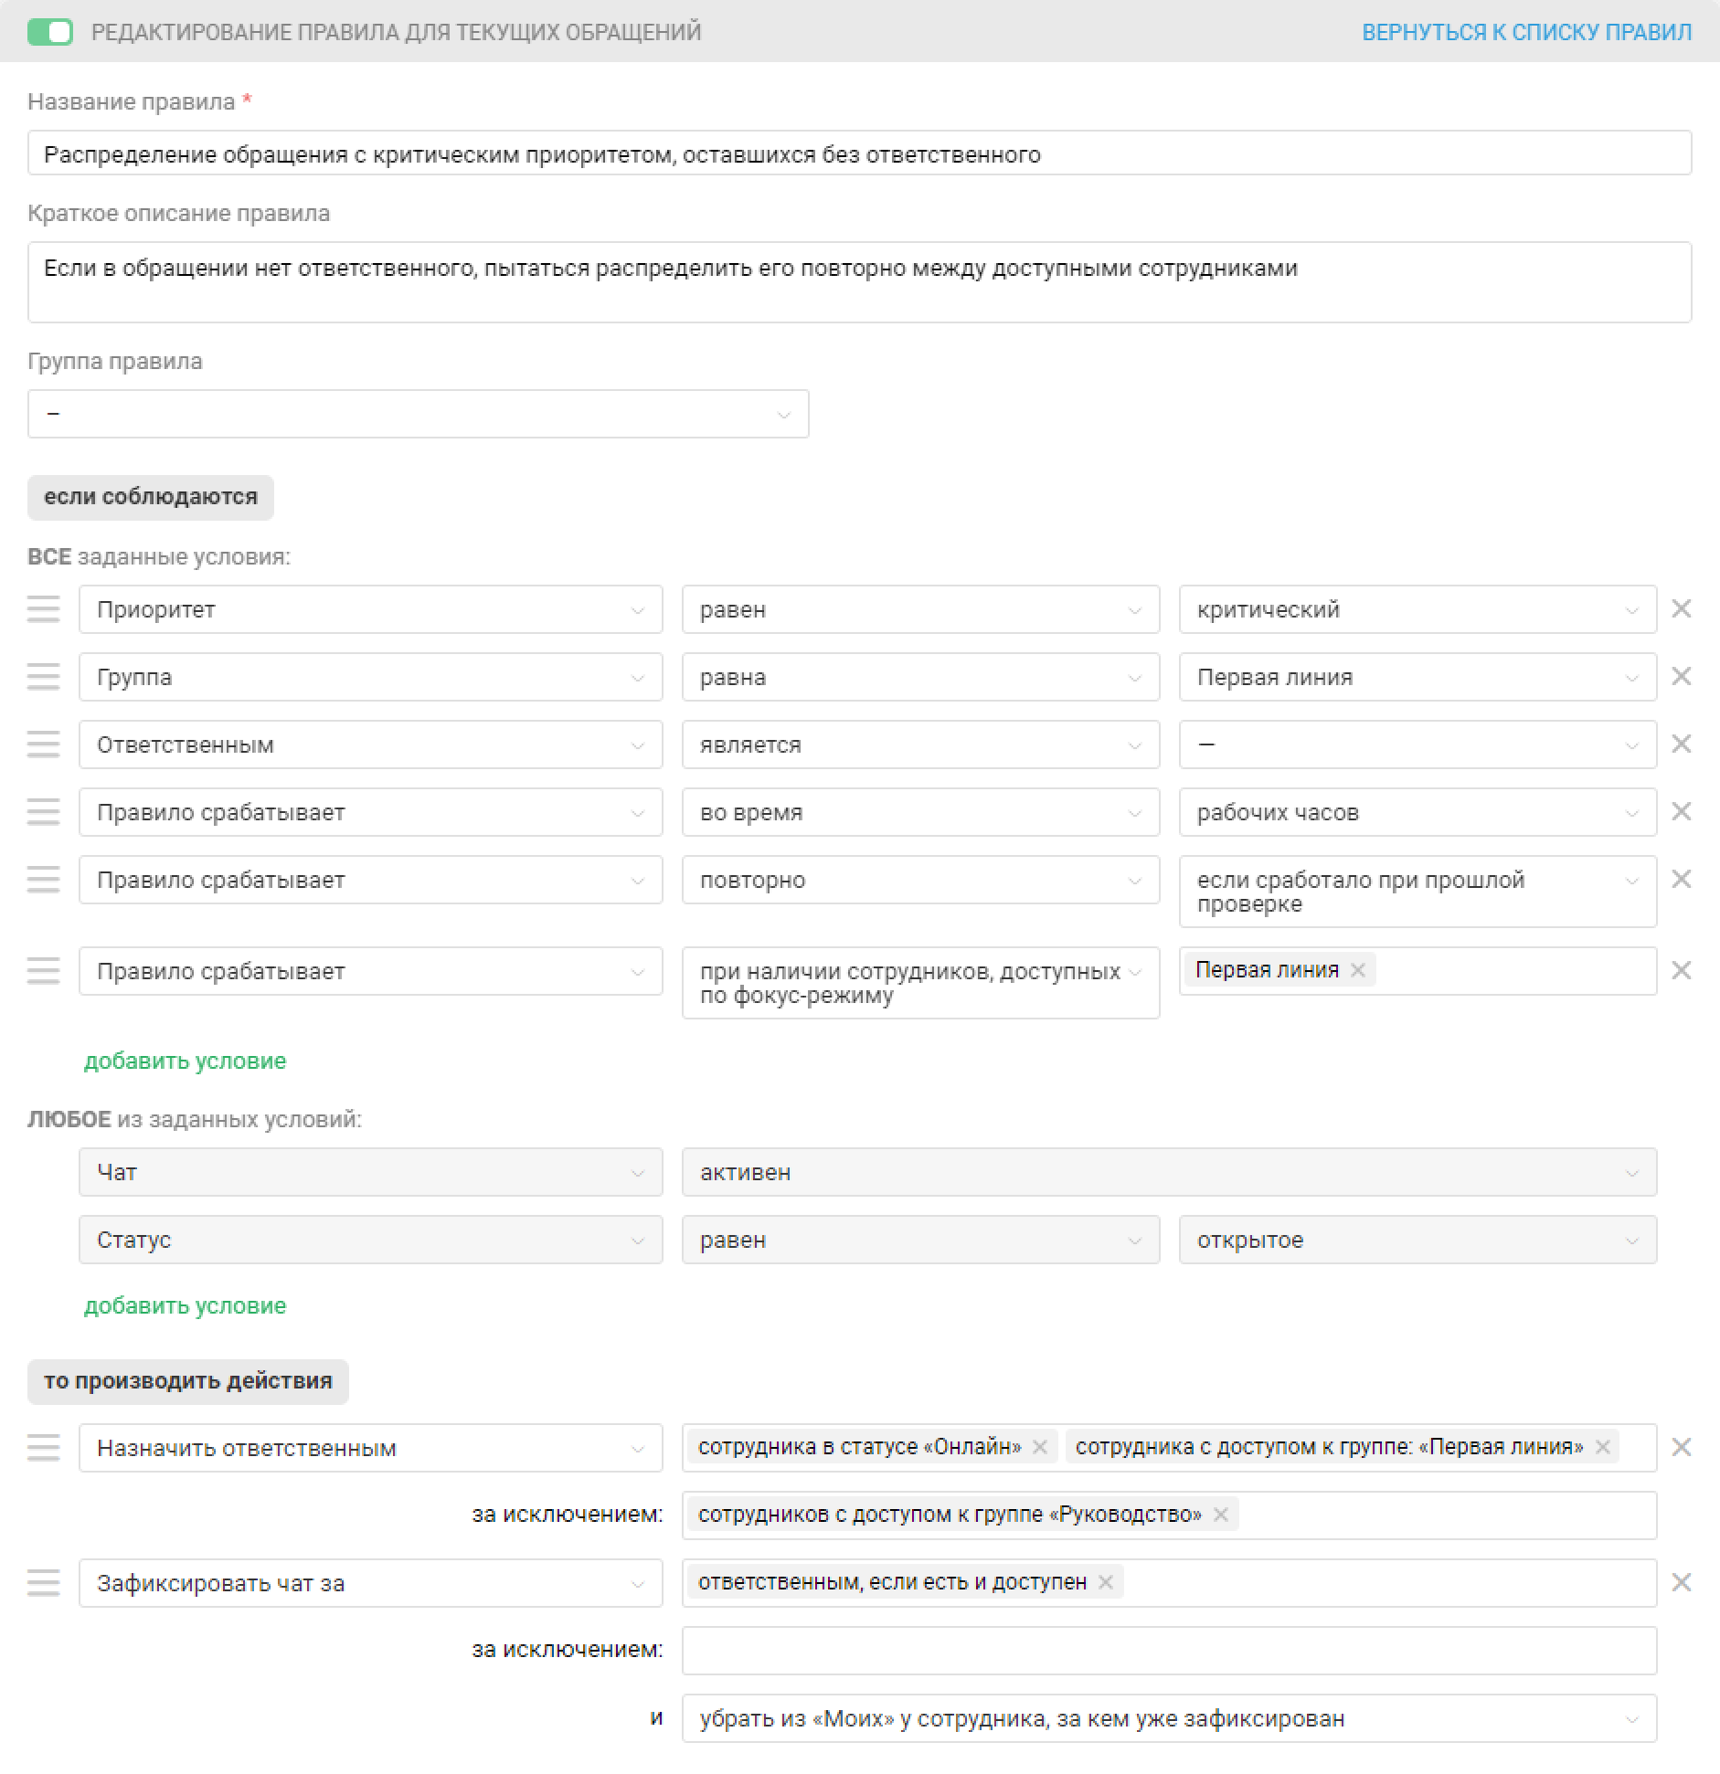Open the Группа правила dropdown

(x=418, y=414)
